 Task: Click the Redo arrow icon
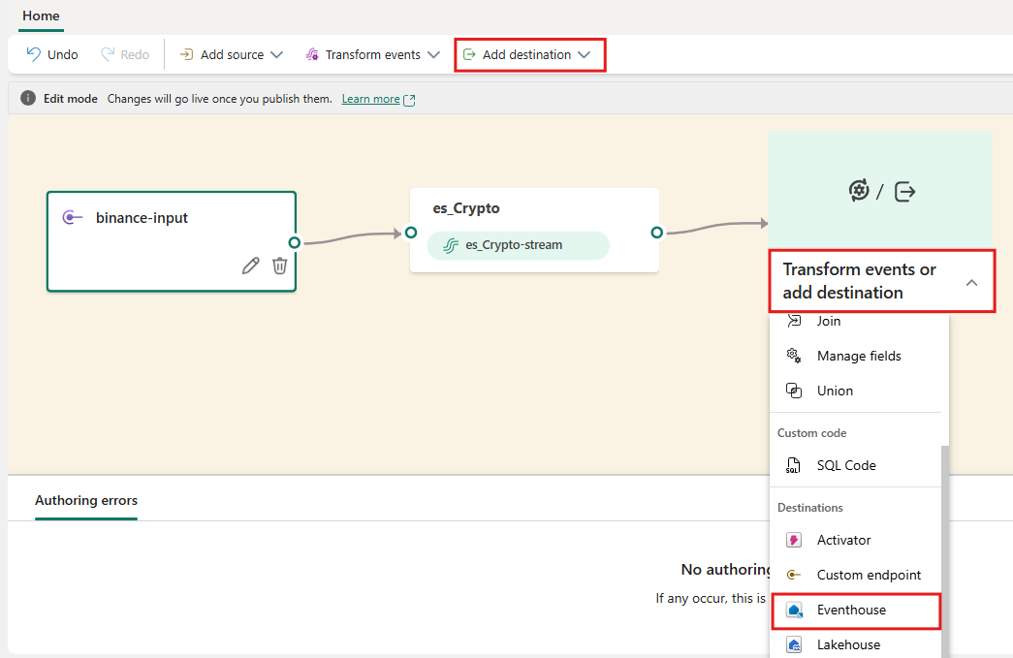coord(108,54)
